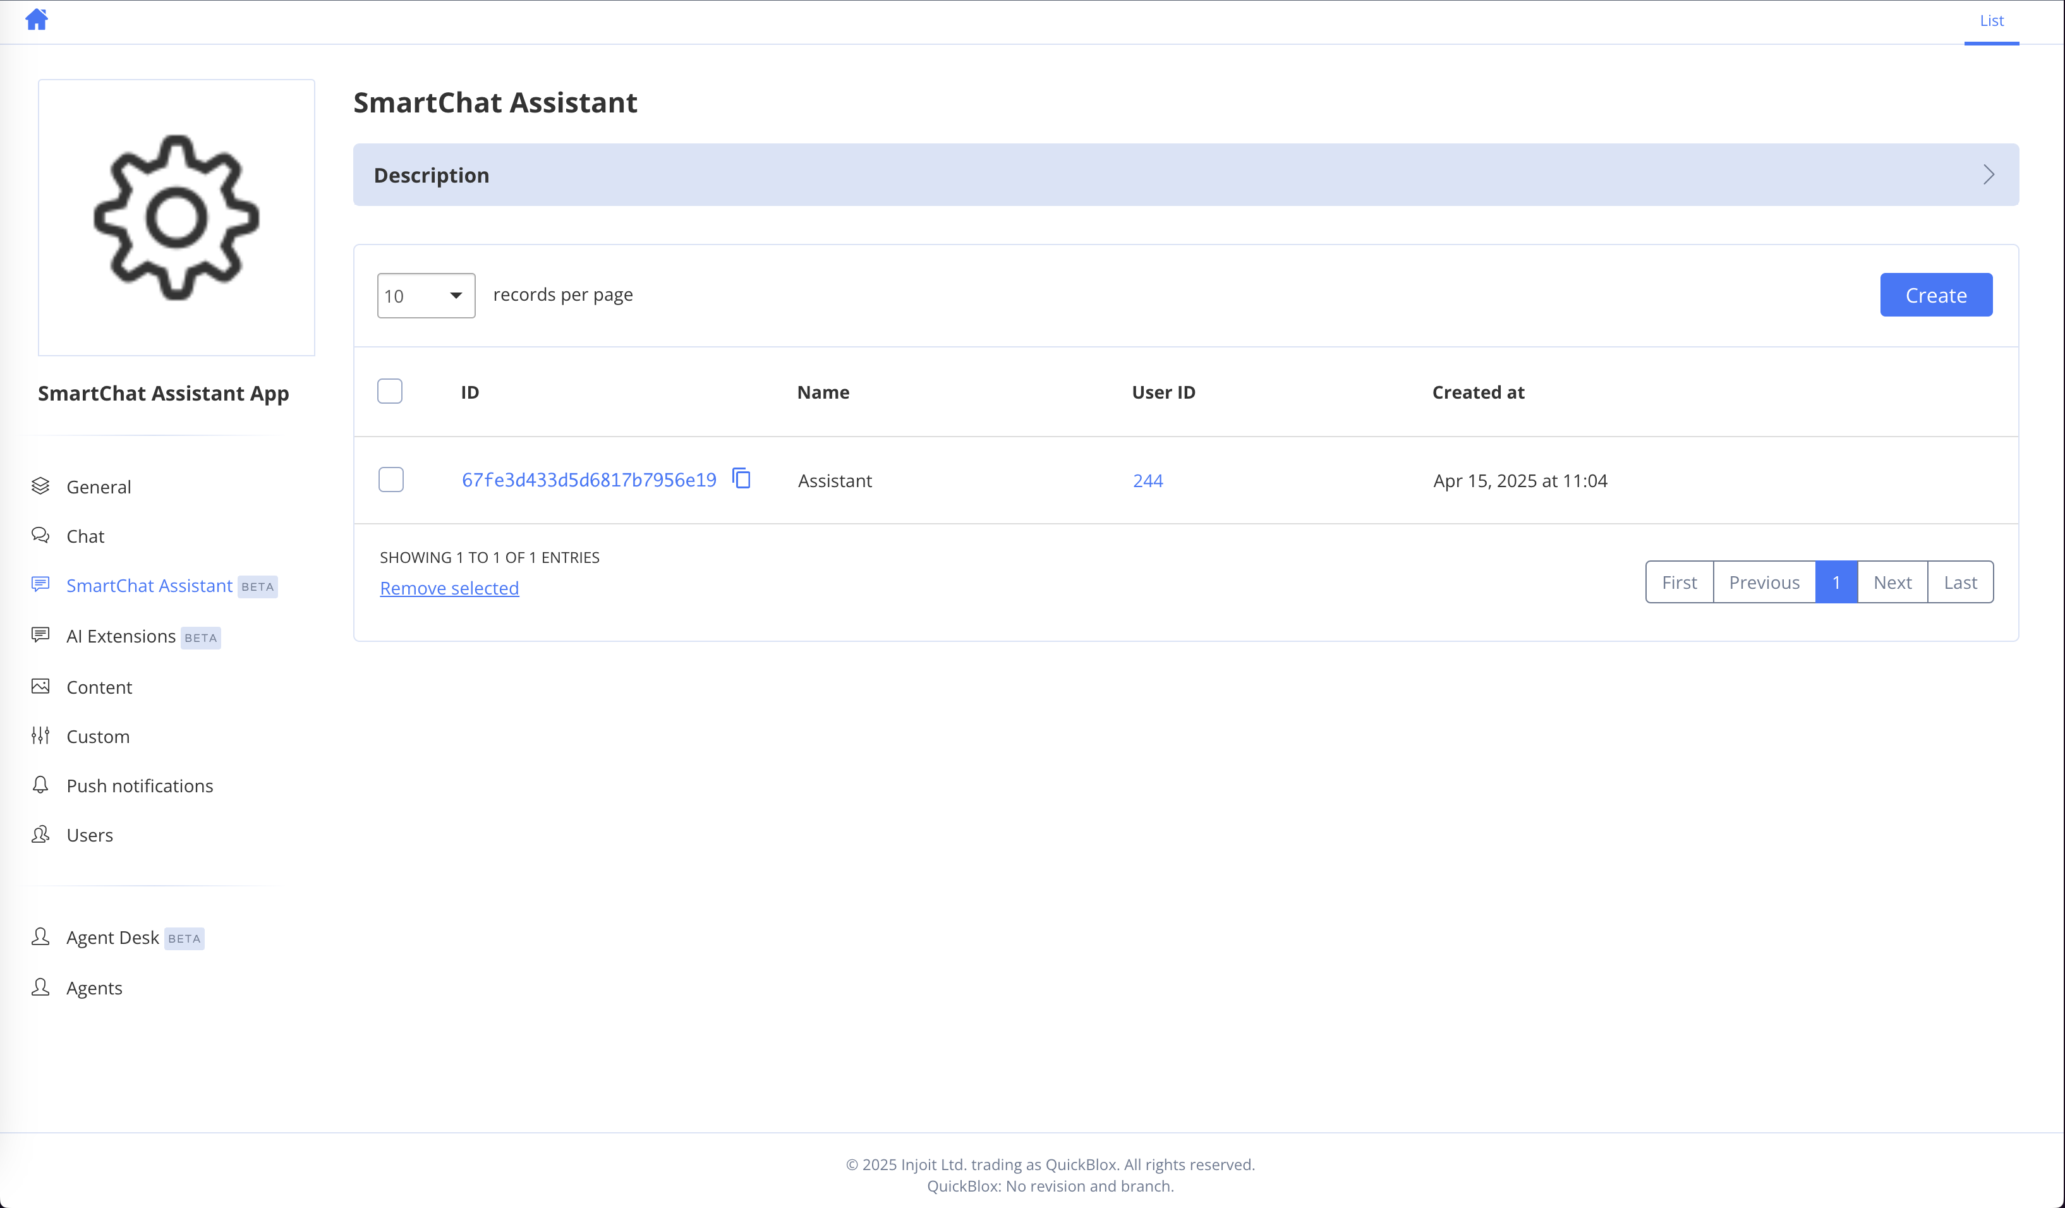Click the Push notifications bell icon

(x=40, y=784)
